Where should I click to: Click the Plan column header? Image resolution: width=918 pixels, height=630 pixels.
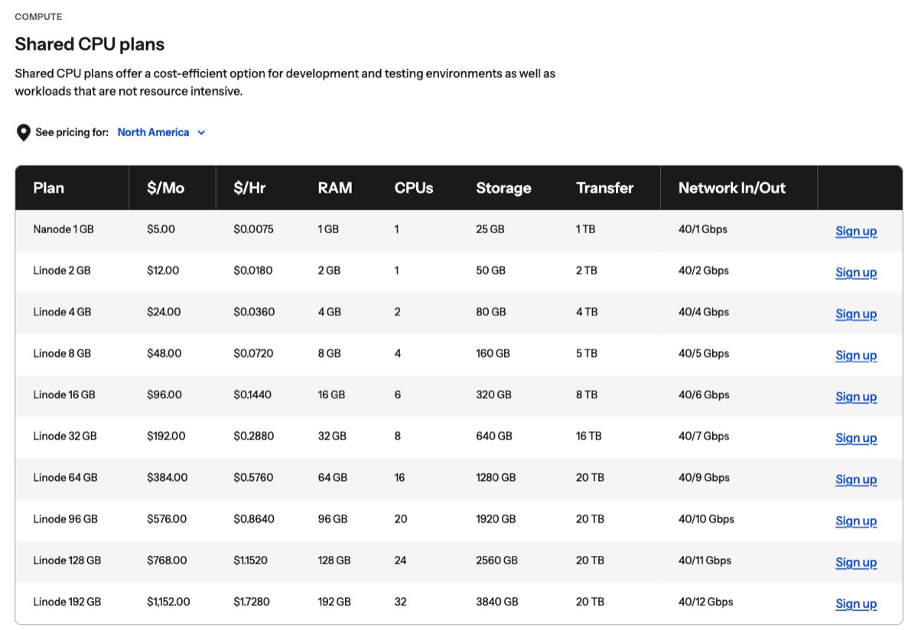49,188
